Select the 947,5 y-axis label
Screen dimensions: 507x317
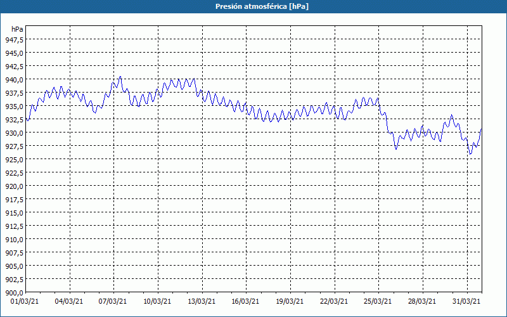coord(14,39)
